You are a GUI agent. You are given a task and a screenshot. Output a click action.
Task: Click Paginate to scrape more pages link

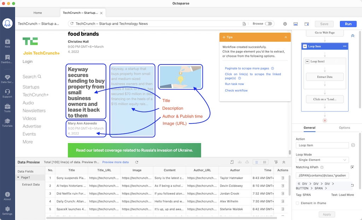(247, 68)
